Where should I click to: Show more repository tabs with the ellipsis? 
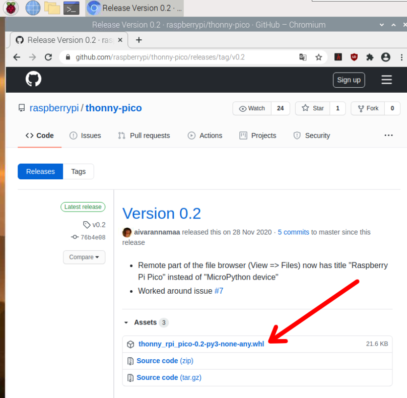click(388, 135)
